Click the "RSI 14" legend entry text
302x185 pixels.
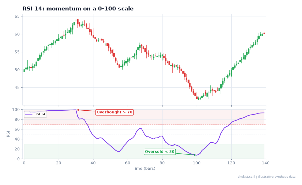40,114
